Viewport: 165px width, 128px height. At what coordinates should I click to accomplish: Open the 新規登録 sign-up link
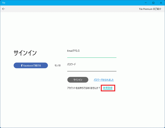(108, 88)
